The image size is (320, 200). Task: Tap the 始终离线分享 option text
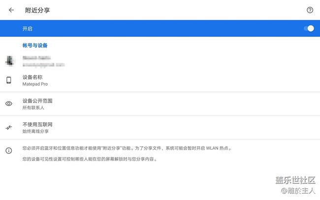pyautogui.click(x=35, y=132)
